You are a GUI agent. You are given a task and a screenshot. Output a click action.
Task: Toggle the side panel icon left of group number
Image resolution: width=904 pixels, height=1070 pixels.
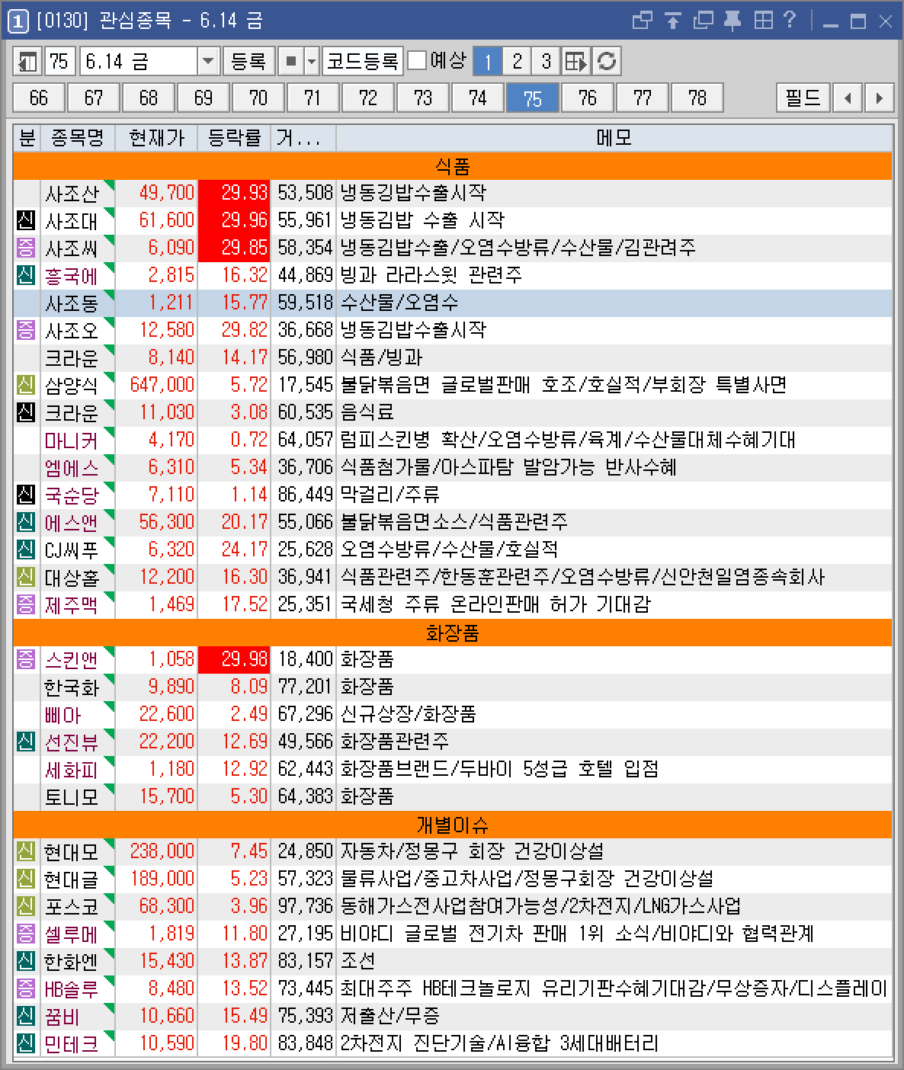click(x=27, y=61)
